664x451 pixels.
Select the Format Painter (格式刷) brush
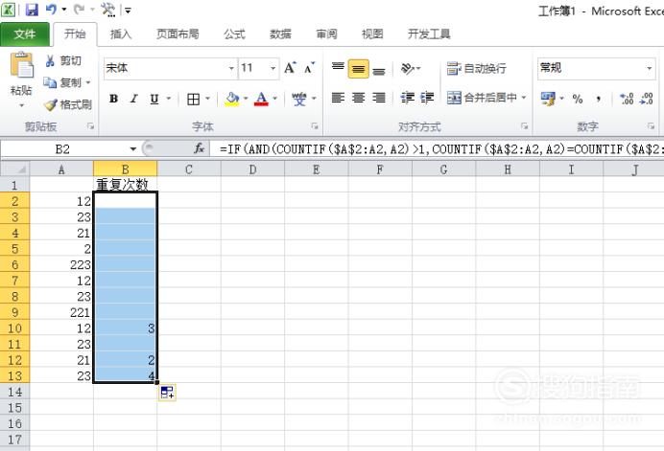pos(68,104)
